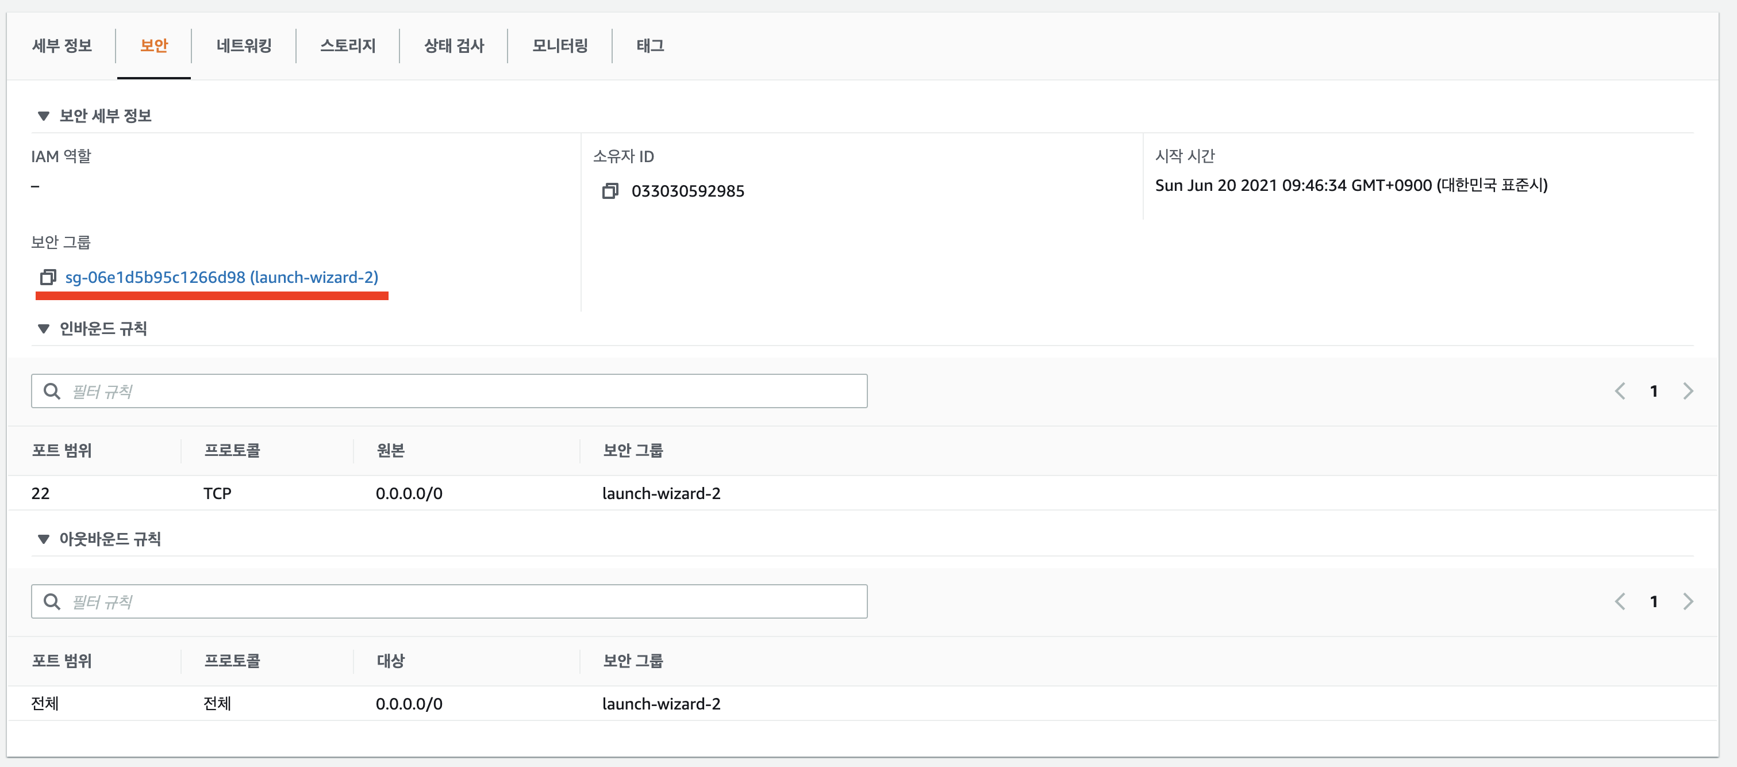Viewport: 1737px width, 767px height.
Task: Collapse the 아웃바운드 규칙 section
Action: click(x=44, y=540)
